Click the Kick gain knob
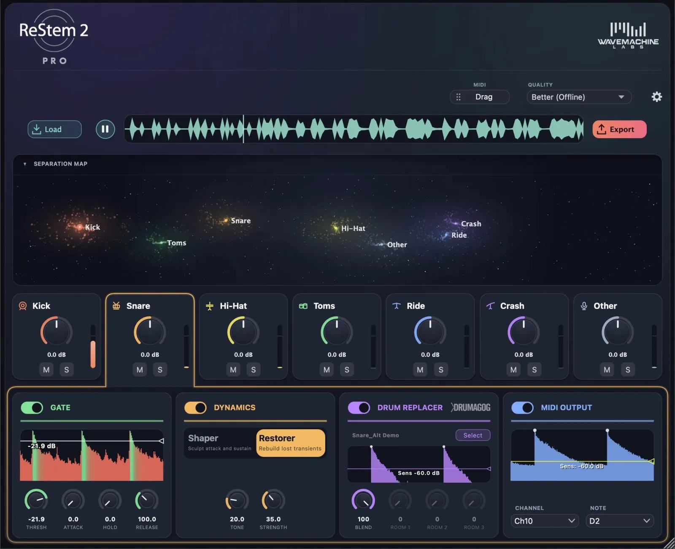Image resolution: width=675 pixels, height=549 pixels. 56,332
